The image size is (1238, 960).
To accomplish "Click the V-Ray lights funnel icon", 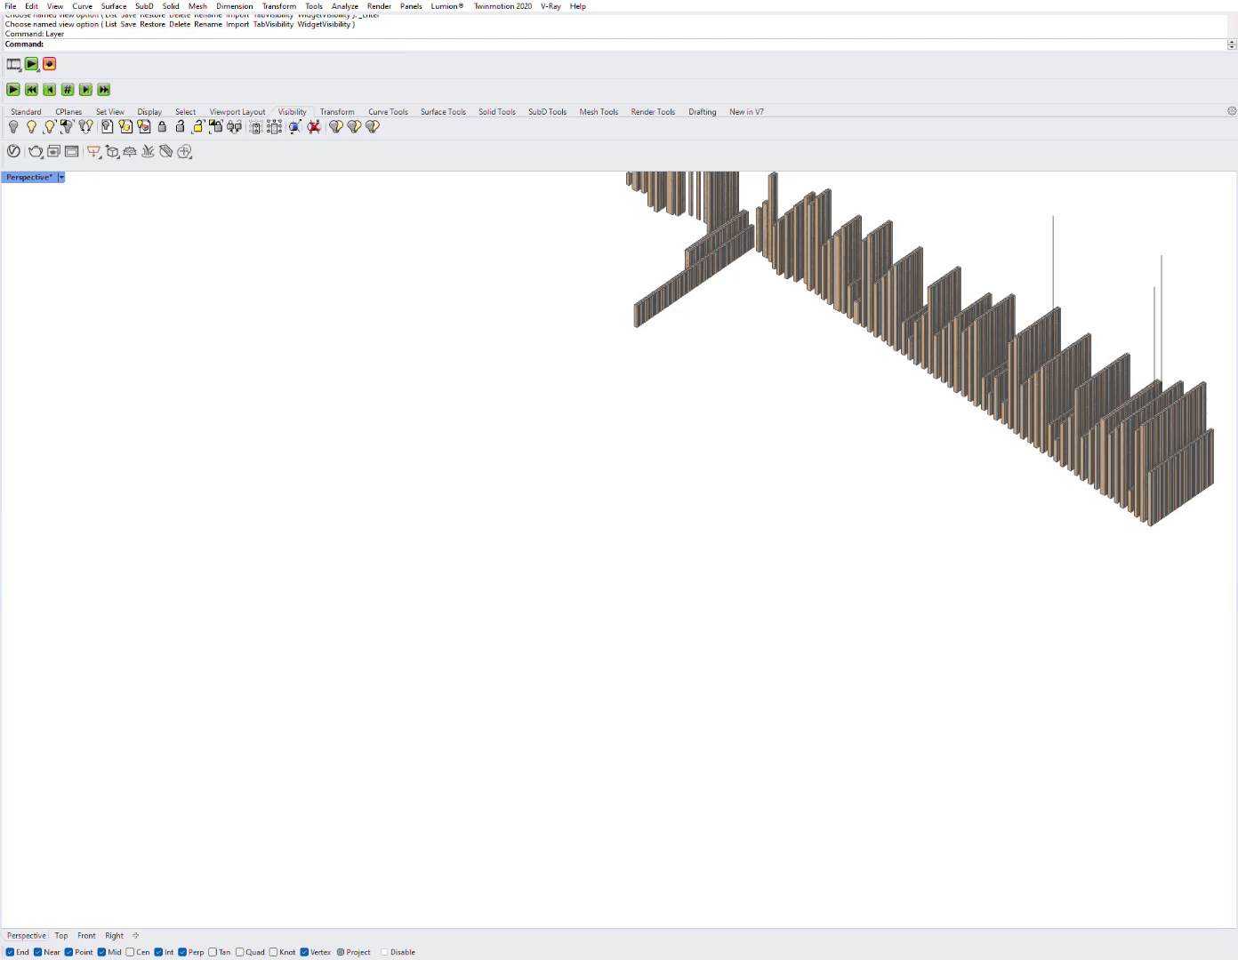I will click(x=93, y=152).
